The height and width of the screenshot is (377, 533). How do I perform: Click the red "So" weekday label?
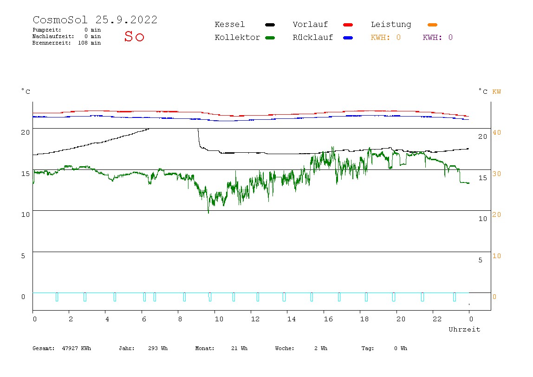(x=134, y=36)
